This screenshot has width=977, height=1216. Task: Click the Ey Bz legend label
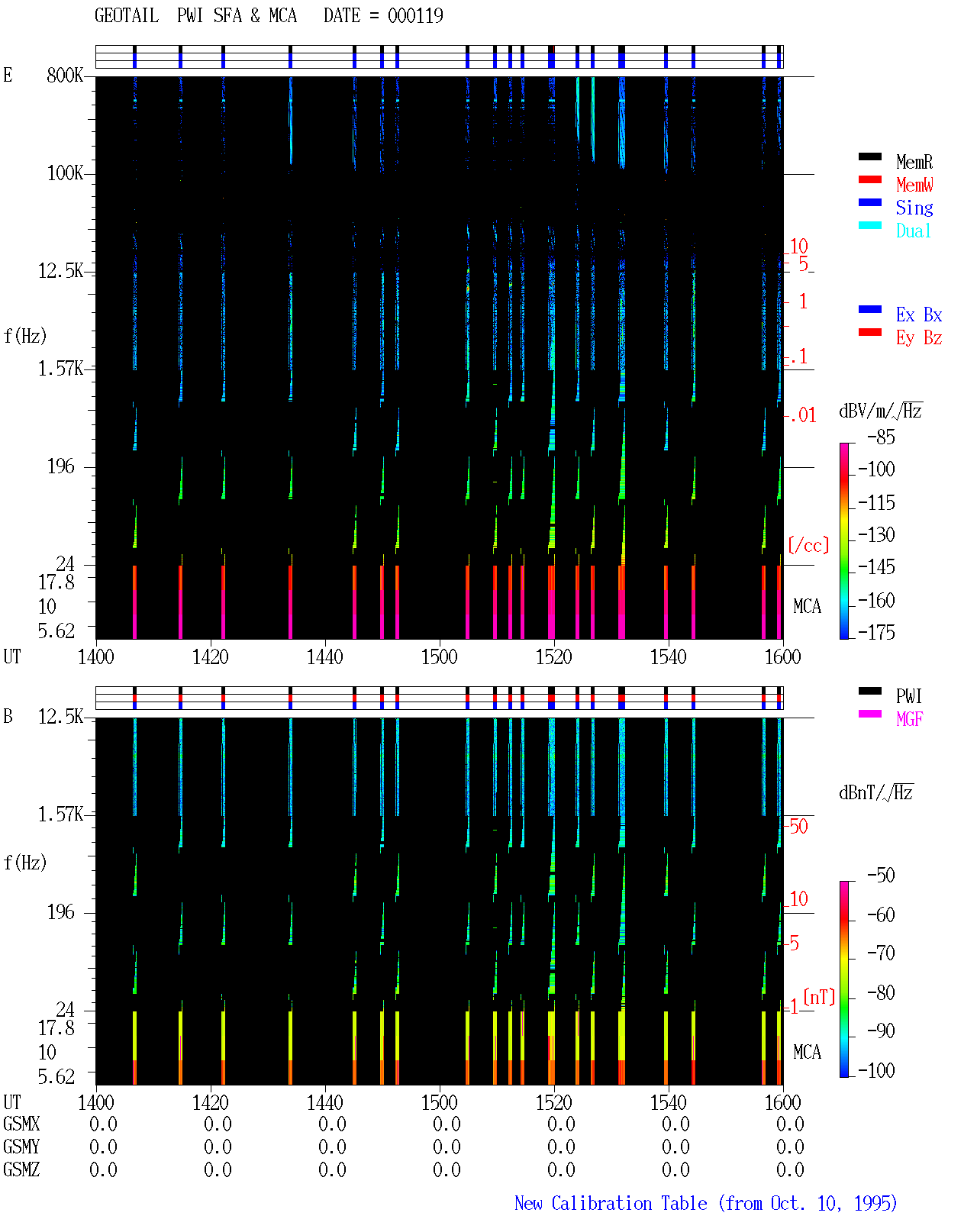pos(919,337)
